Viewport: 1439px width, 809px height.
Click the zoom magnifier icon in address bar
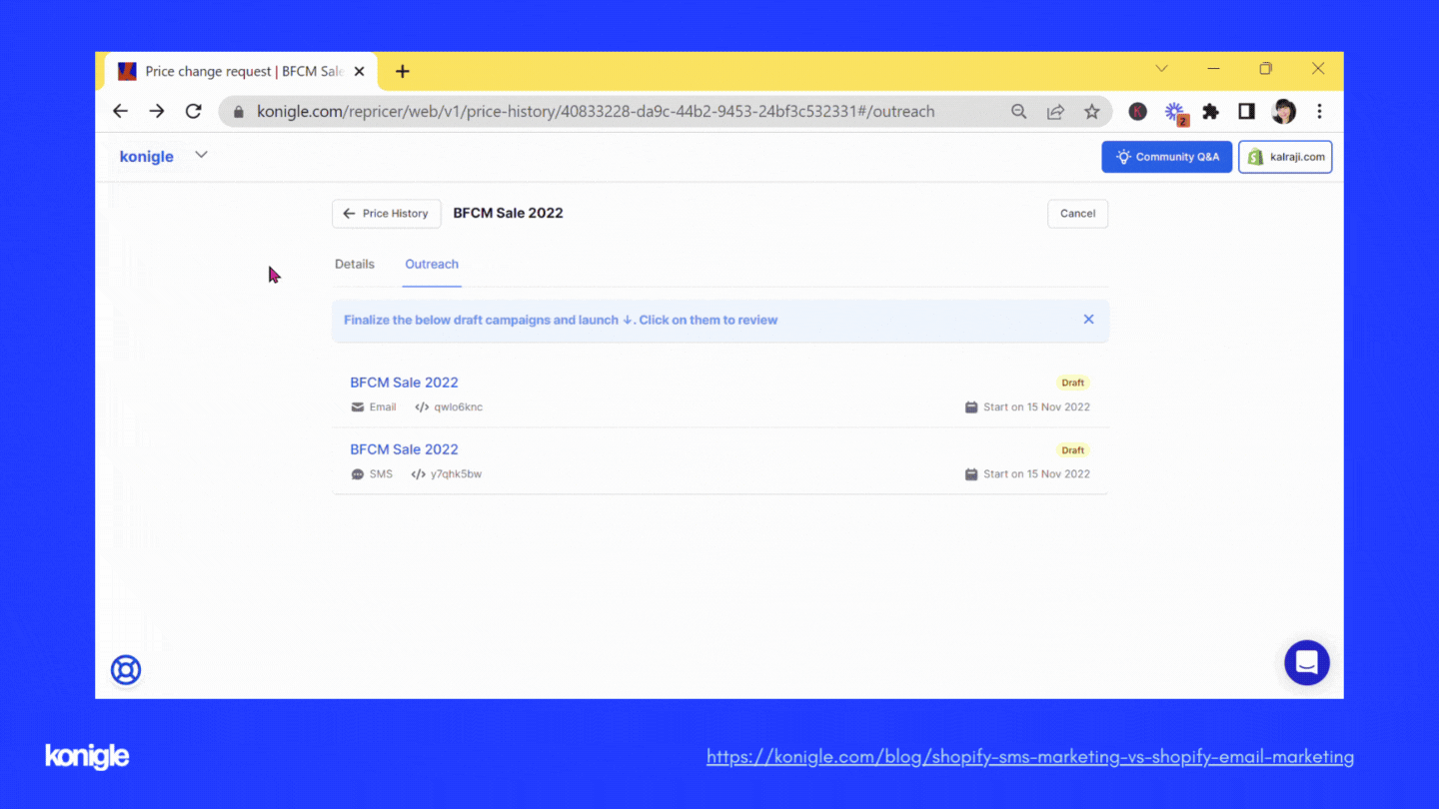[1018, 112]
